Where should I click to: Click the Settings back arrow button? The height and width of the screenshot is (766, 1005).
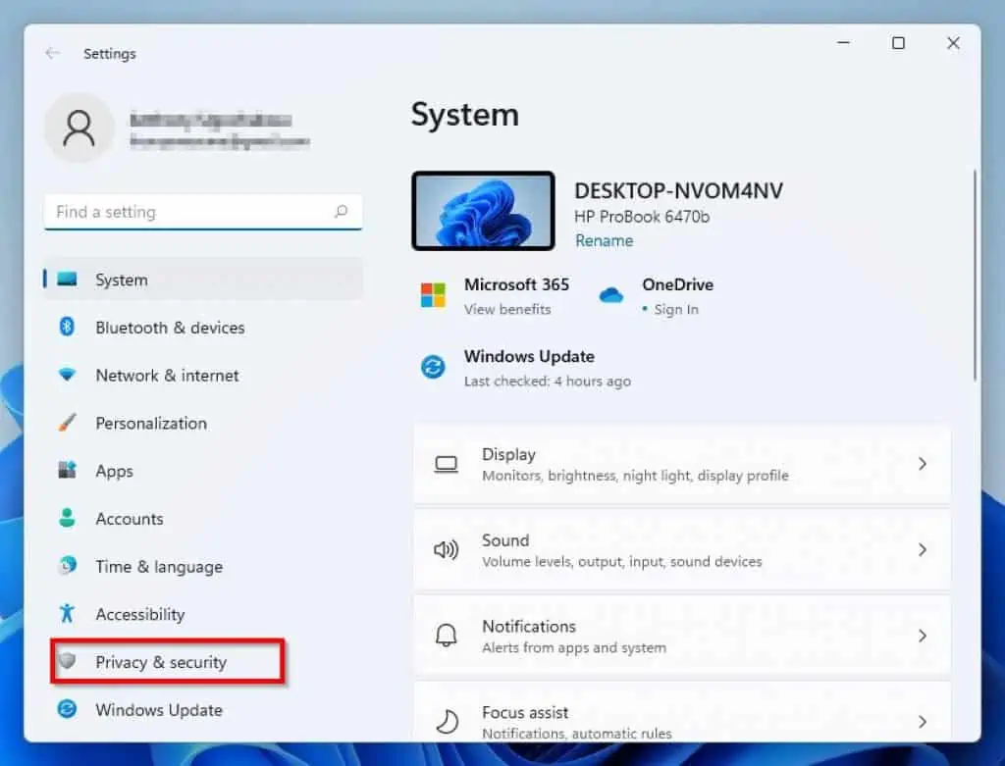(53, 54)
